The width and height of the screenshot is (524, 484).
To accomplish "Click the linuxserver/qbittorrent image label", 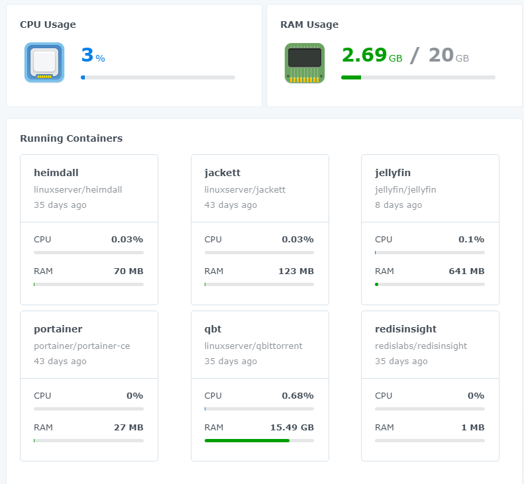I will click(253, 346).
